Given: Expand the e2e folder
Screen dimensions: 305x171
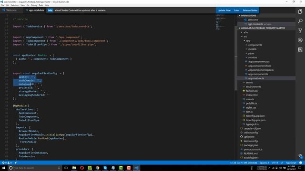Looking at the screenshot, I should pyautogui.click(x=246, y=32).
